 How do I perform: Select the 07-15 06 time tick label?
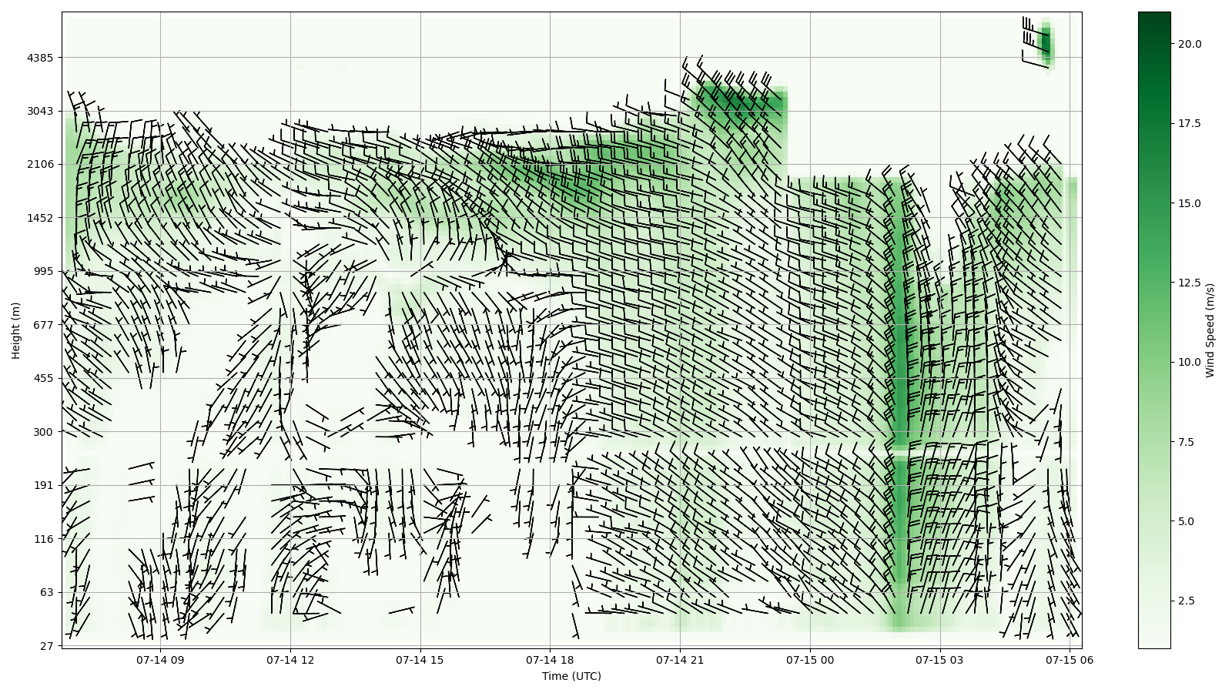click(x=1070, y=660)
